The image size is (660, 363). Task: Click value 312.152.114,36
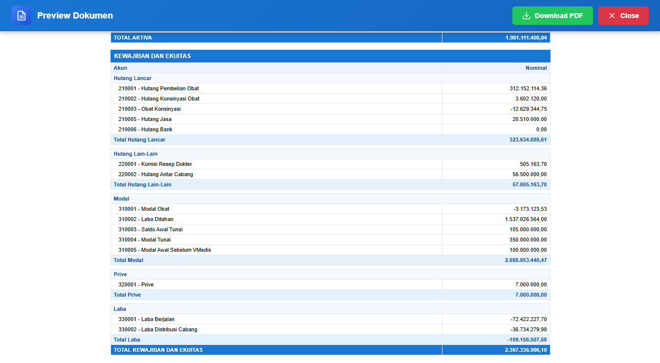tap(528, 88)
